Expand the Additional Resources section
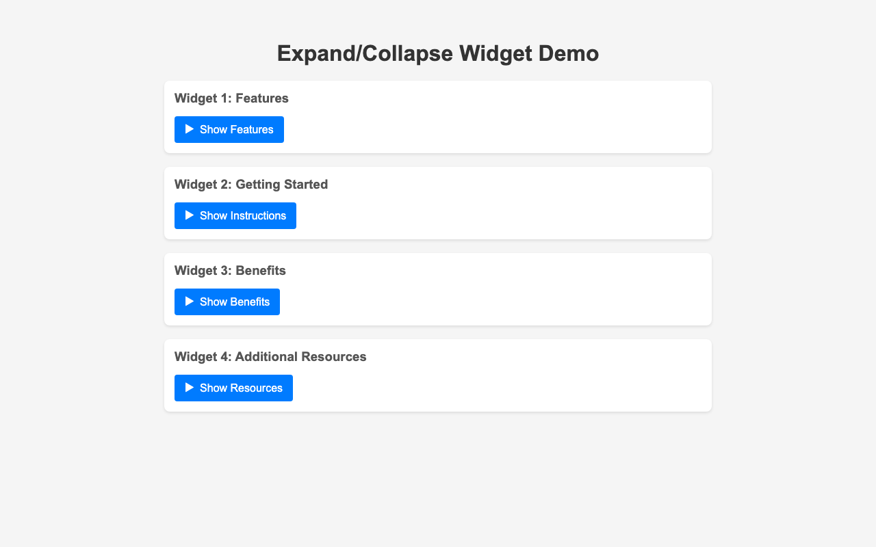876x547 pixels. click(233, 388)
